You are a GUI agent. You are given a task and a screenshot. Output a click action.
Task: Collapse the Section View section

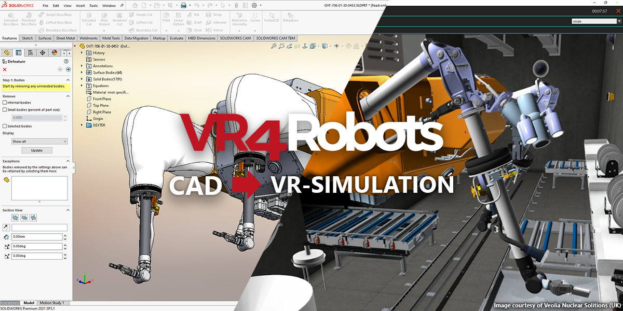(x=67, y=210)
